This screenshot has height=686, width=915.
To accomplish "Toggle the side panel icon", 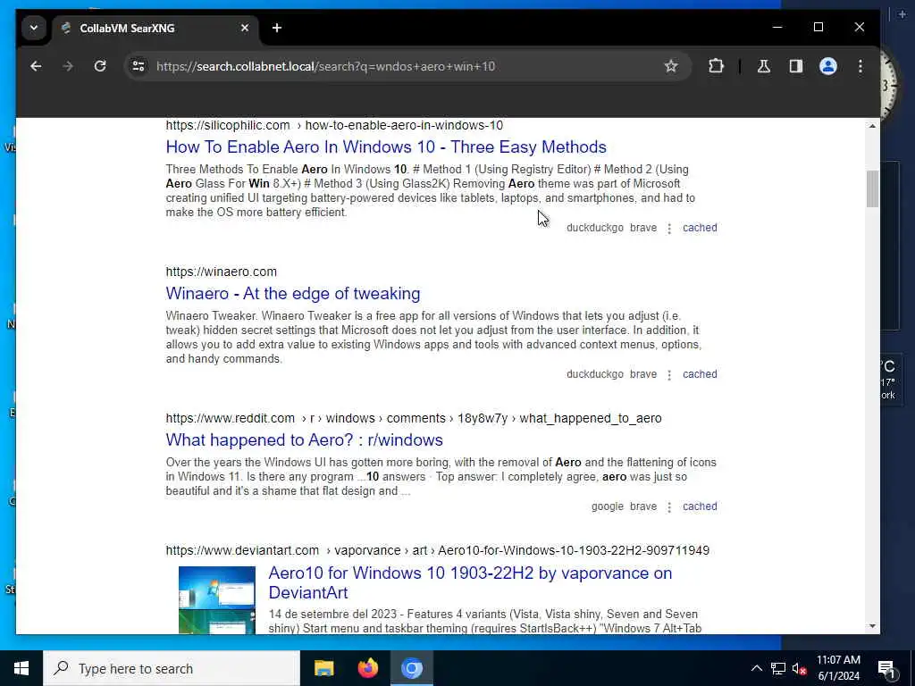I will [796, 66].
